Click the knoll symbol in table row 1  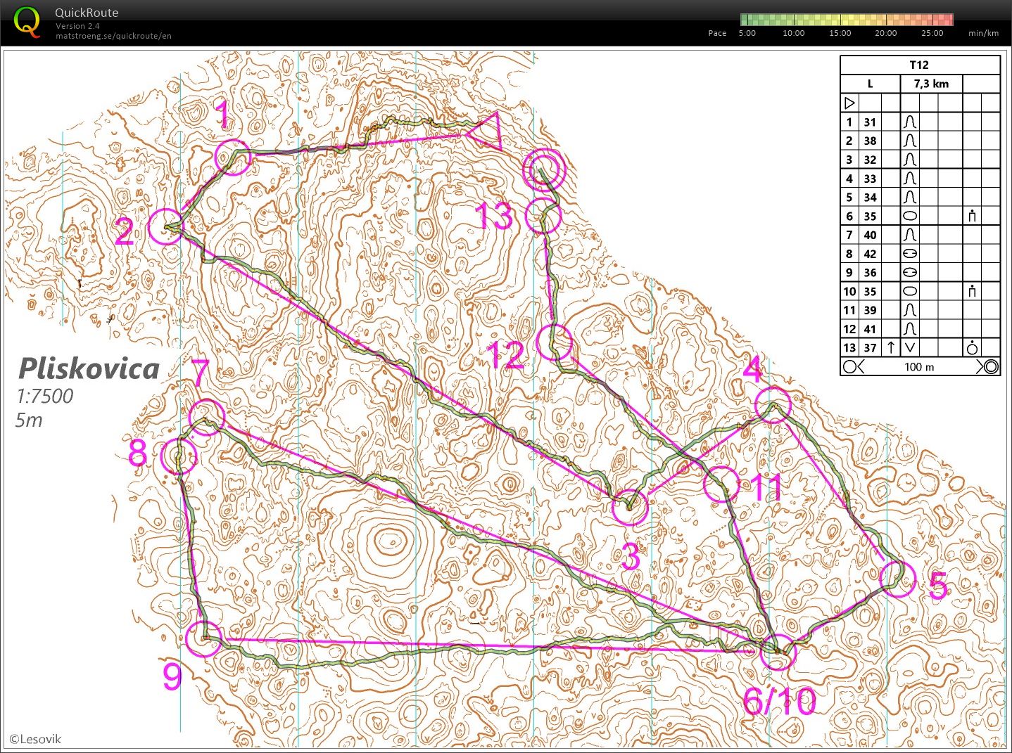click(x=910, y=122)
